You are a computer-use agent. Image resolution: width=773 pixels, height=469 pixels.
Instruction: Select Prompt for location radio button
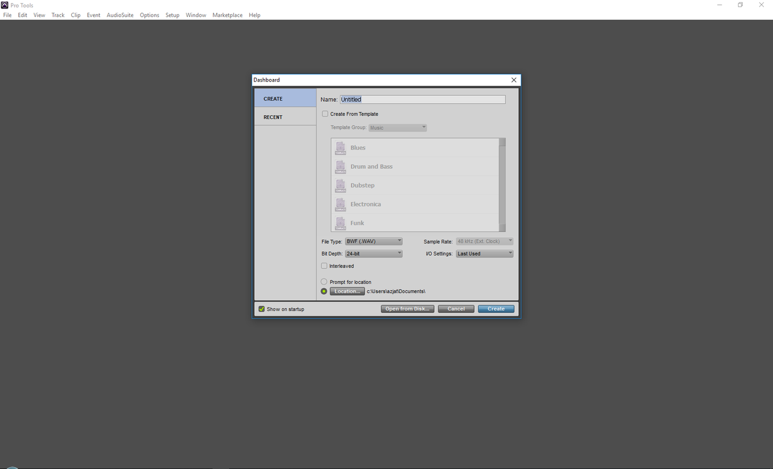point(324,282)
